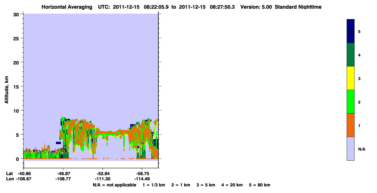Click the 'N/A = not applicable' legend text

115,185
